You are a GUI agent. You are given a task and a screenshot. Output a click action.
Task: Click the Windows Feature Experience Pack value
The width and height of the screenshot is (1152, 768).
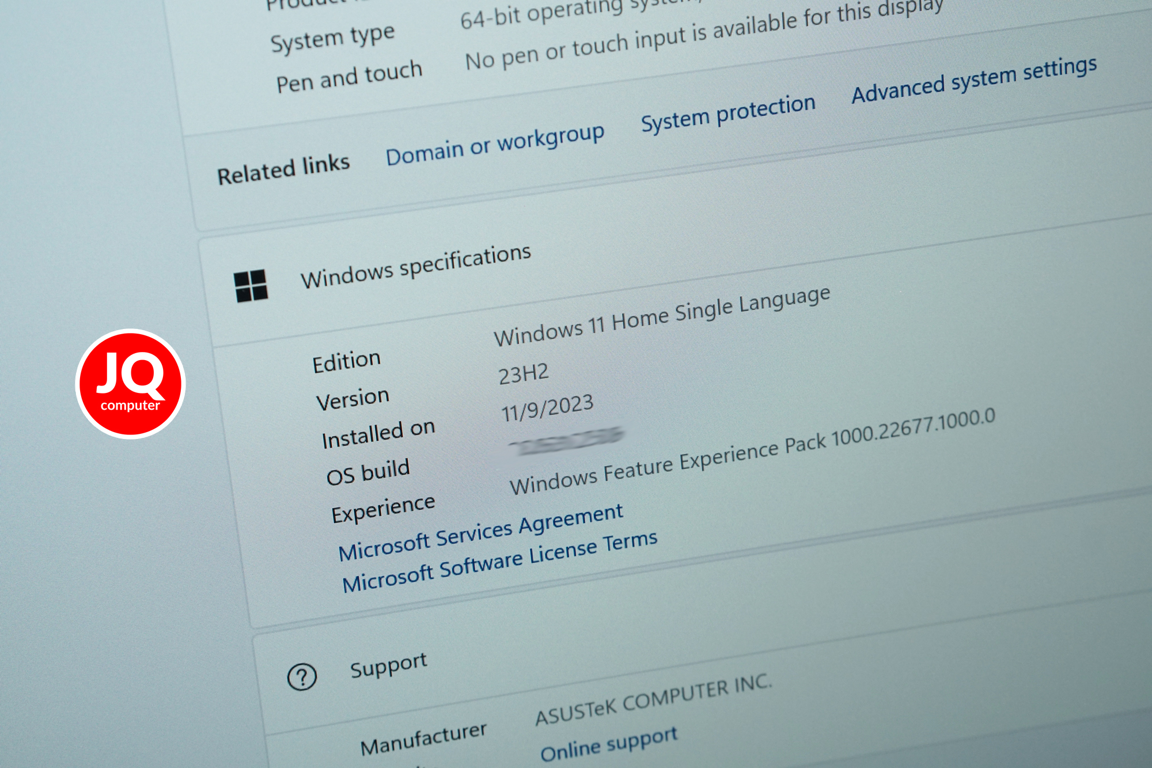coord(752,452)
